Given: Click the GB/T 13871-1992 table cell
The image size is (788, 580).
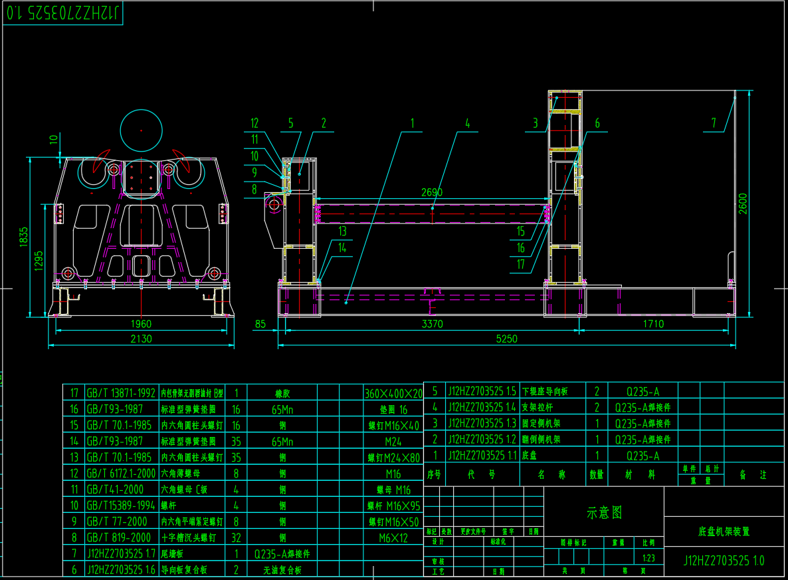Looking at the screenshot, I should click(121, 393).
